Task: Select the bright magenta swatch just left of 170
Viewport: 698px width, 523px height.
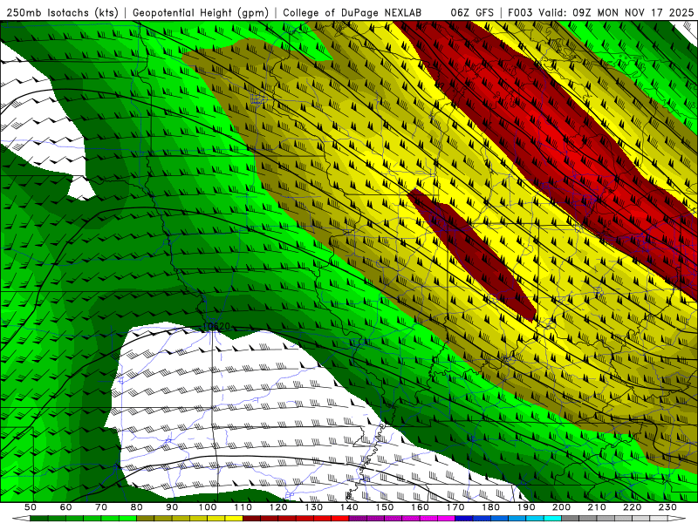Action: coord(446,519)
